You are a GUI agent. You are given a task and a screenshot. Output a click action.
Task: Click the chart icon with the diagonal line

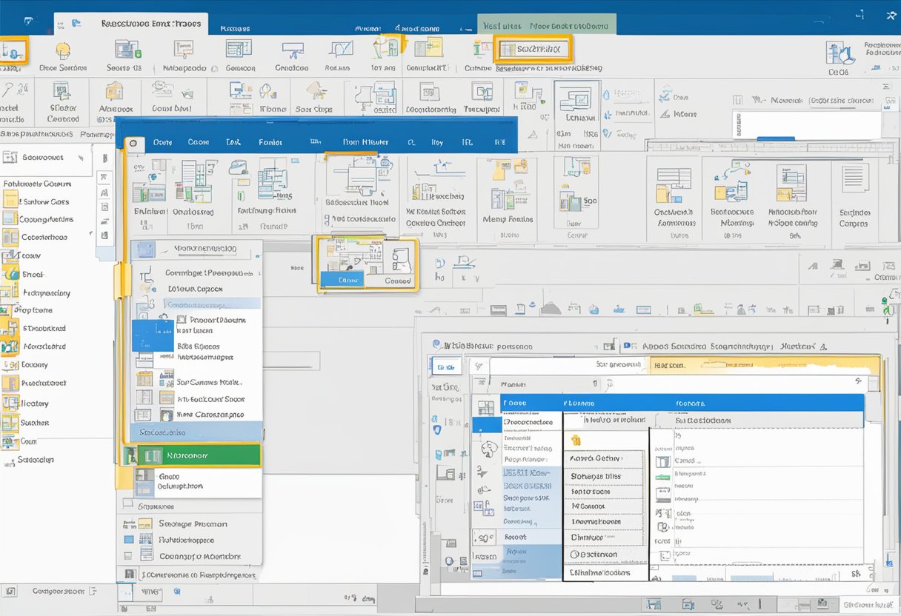(340, 50)
